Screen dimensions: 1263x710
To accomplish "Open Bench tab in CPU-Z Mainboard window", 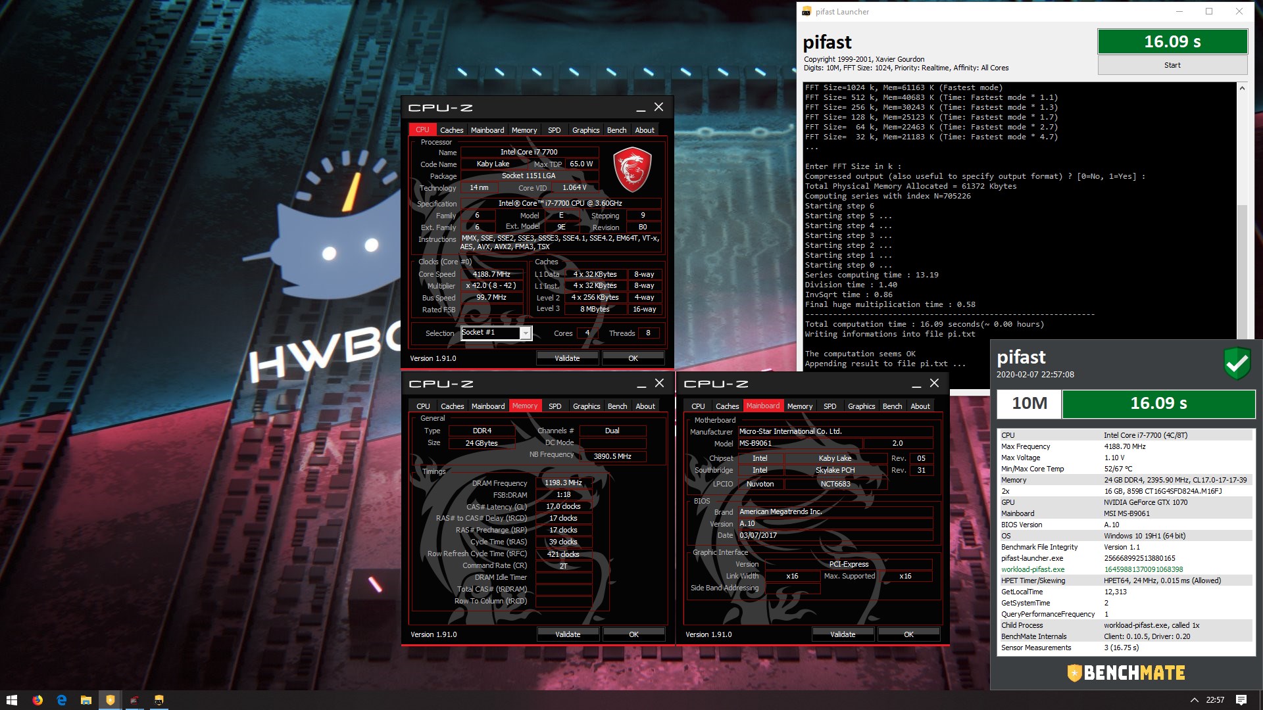I will (892, 406).
